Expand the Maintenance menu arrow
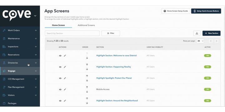This screenshot has width=225, height=112. (x=36, y=39)
